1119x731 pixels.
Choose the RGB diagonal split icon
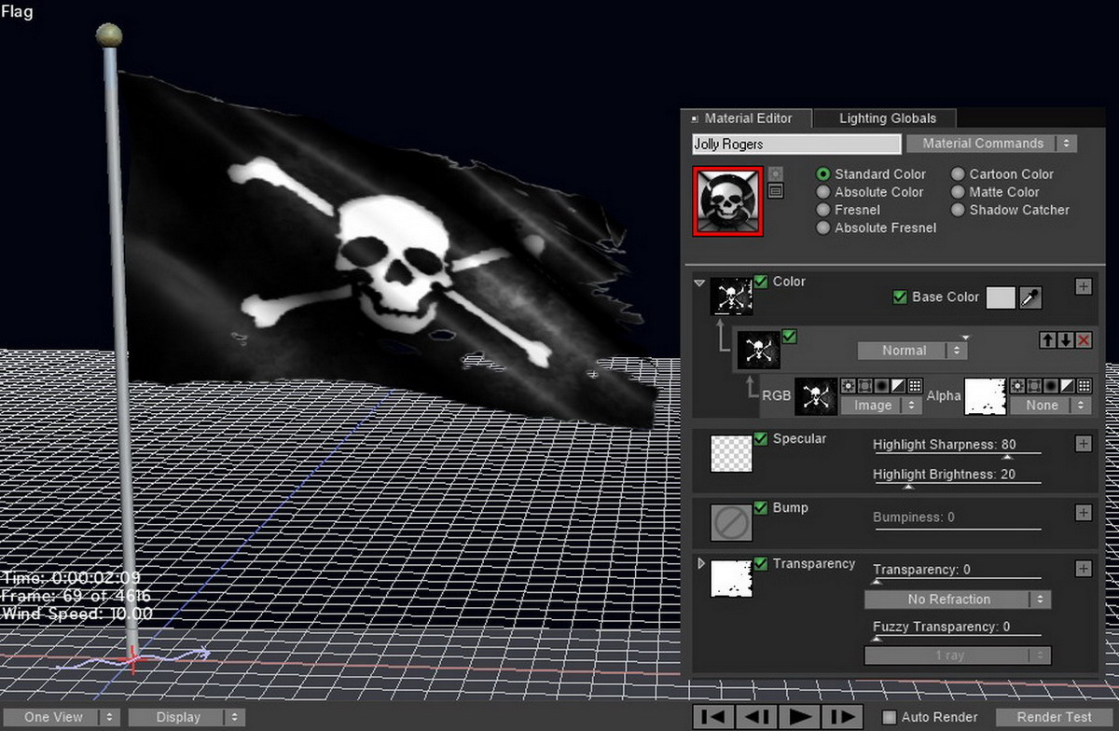coord(899,386)
